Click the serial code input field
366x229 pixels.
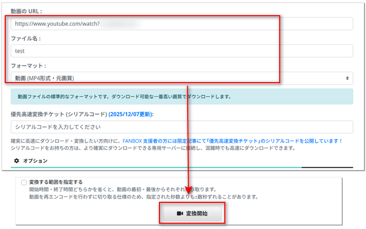coord(182,127)
